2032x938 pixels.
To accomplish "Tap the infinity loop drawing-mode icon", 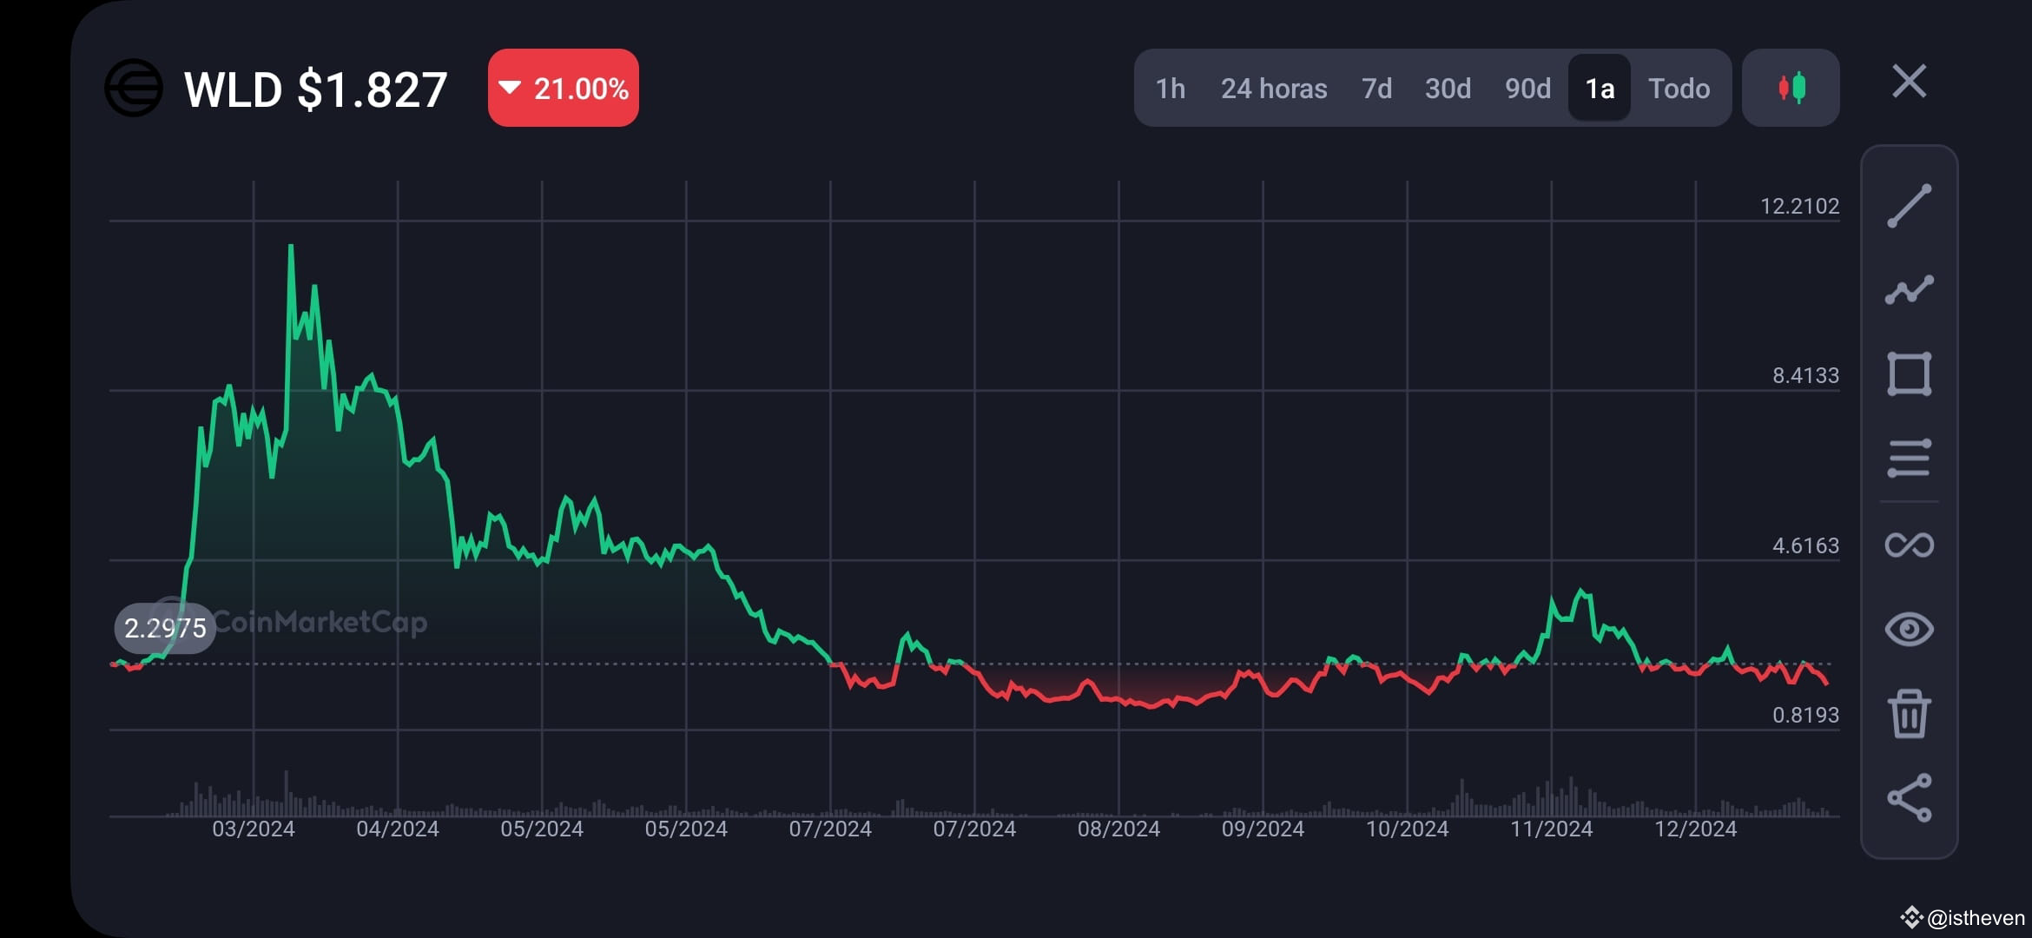I will (1909, 545).
